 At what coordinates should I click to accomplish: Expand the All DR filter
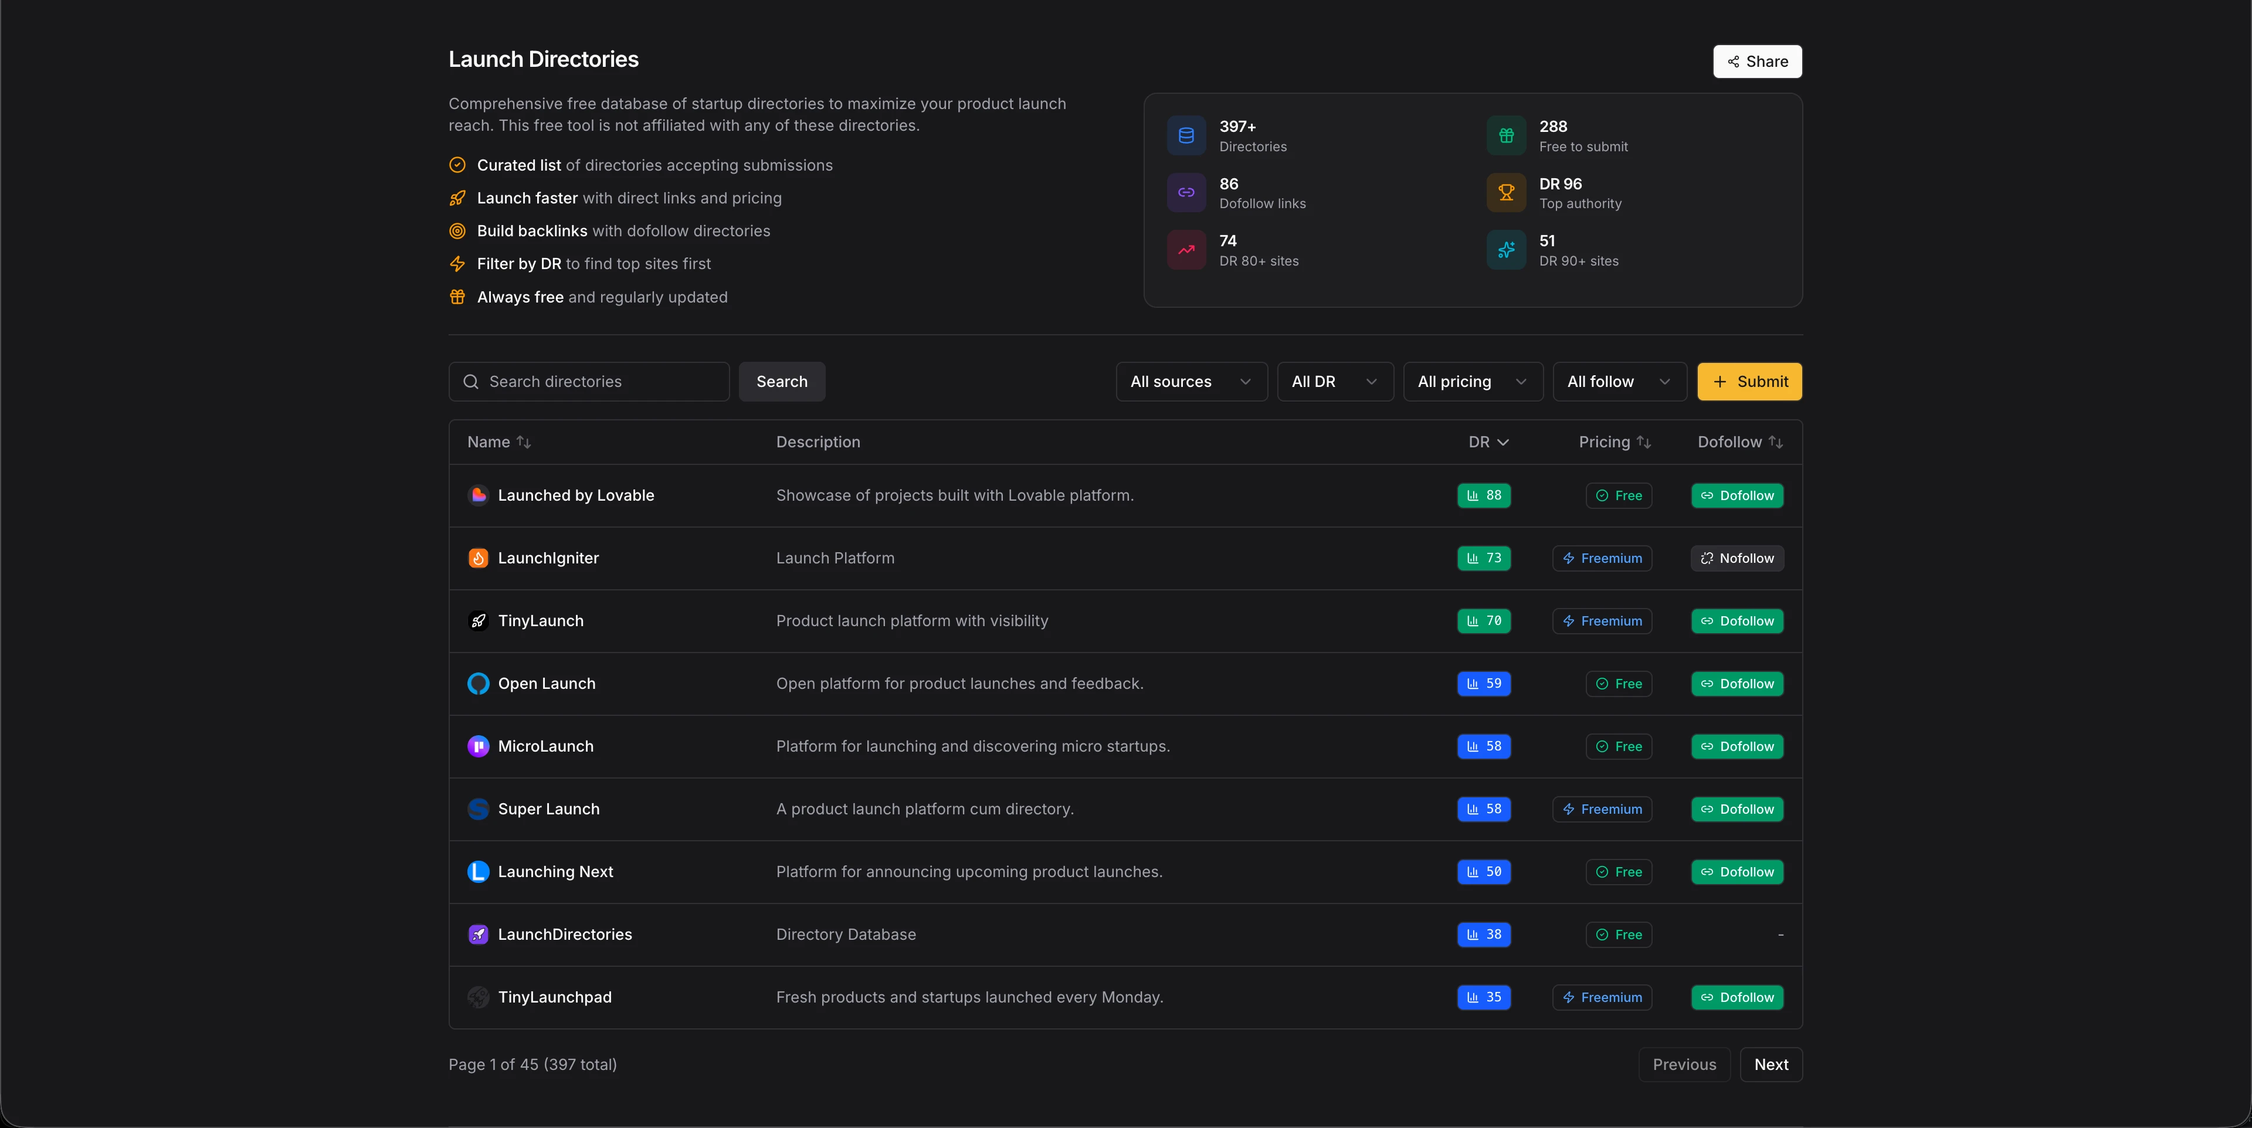[1334, 382]
